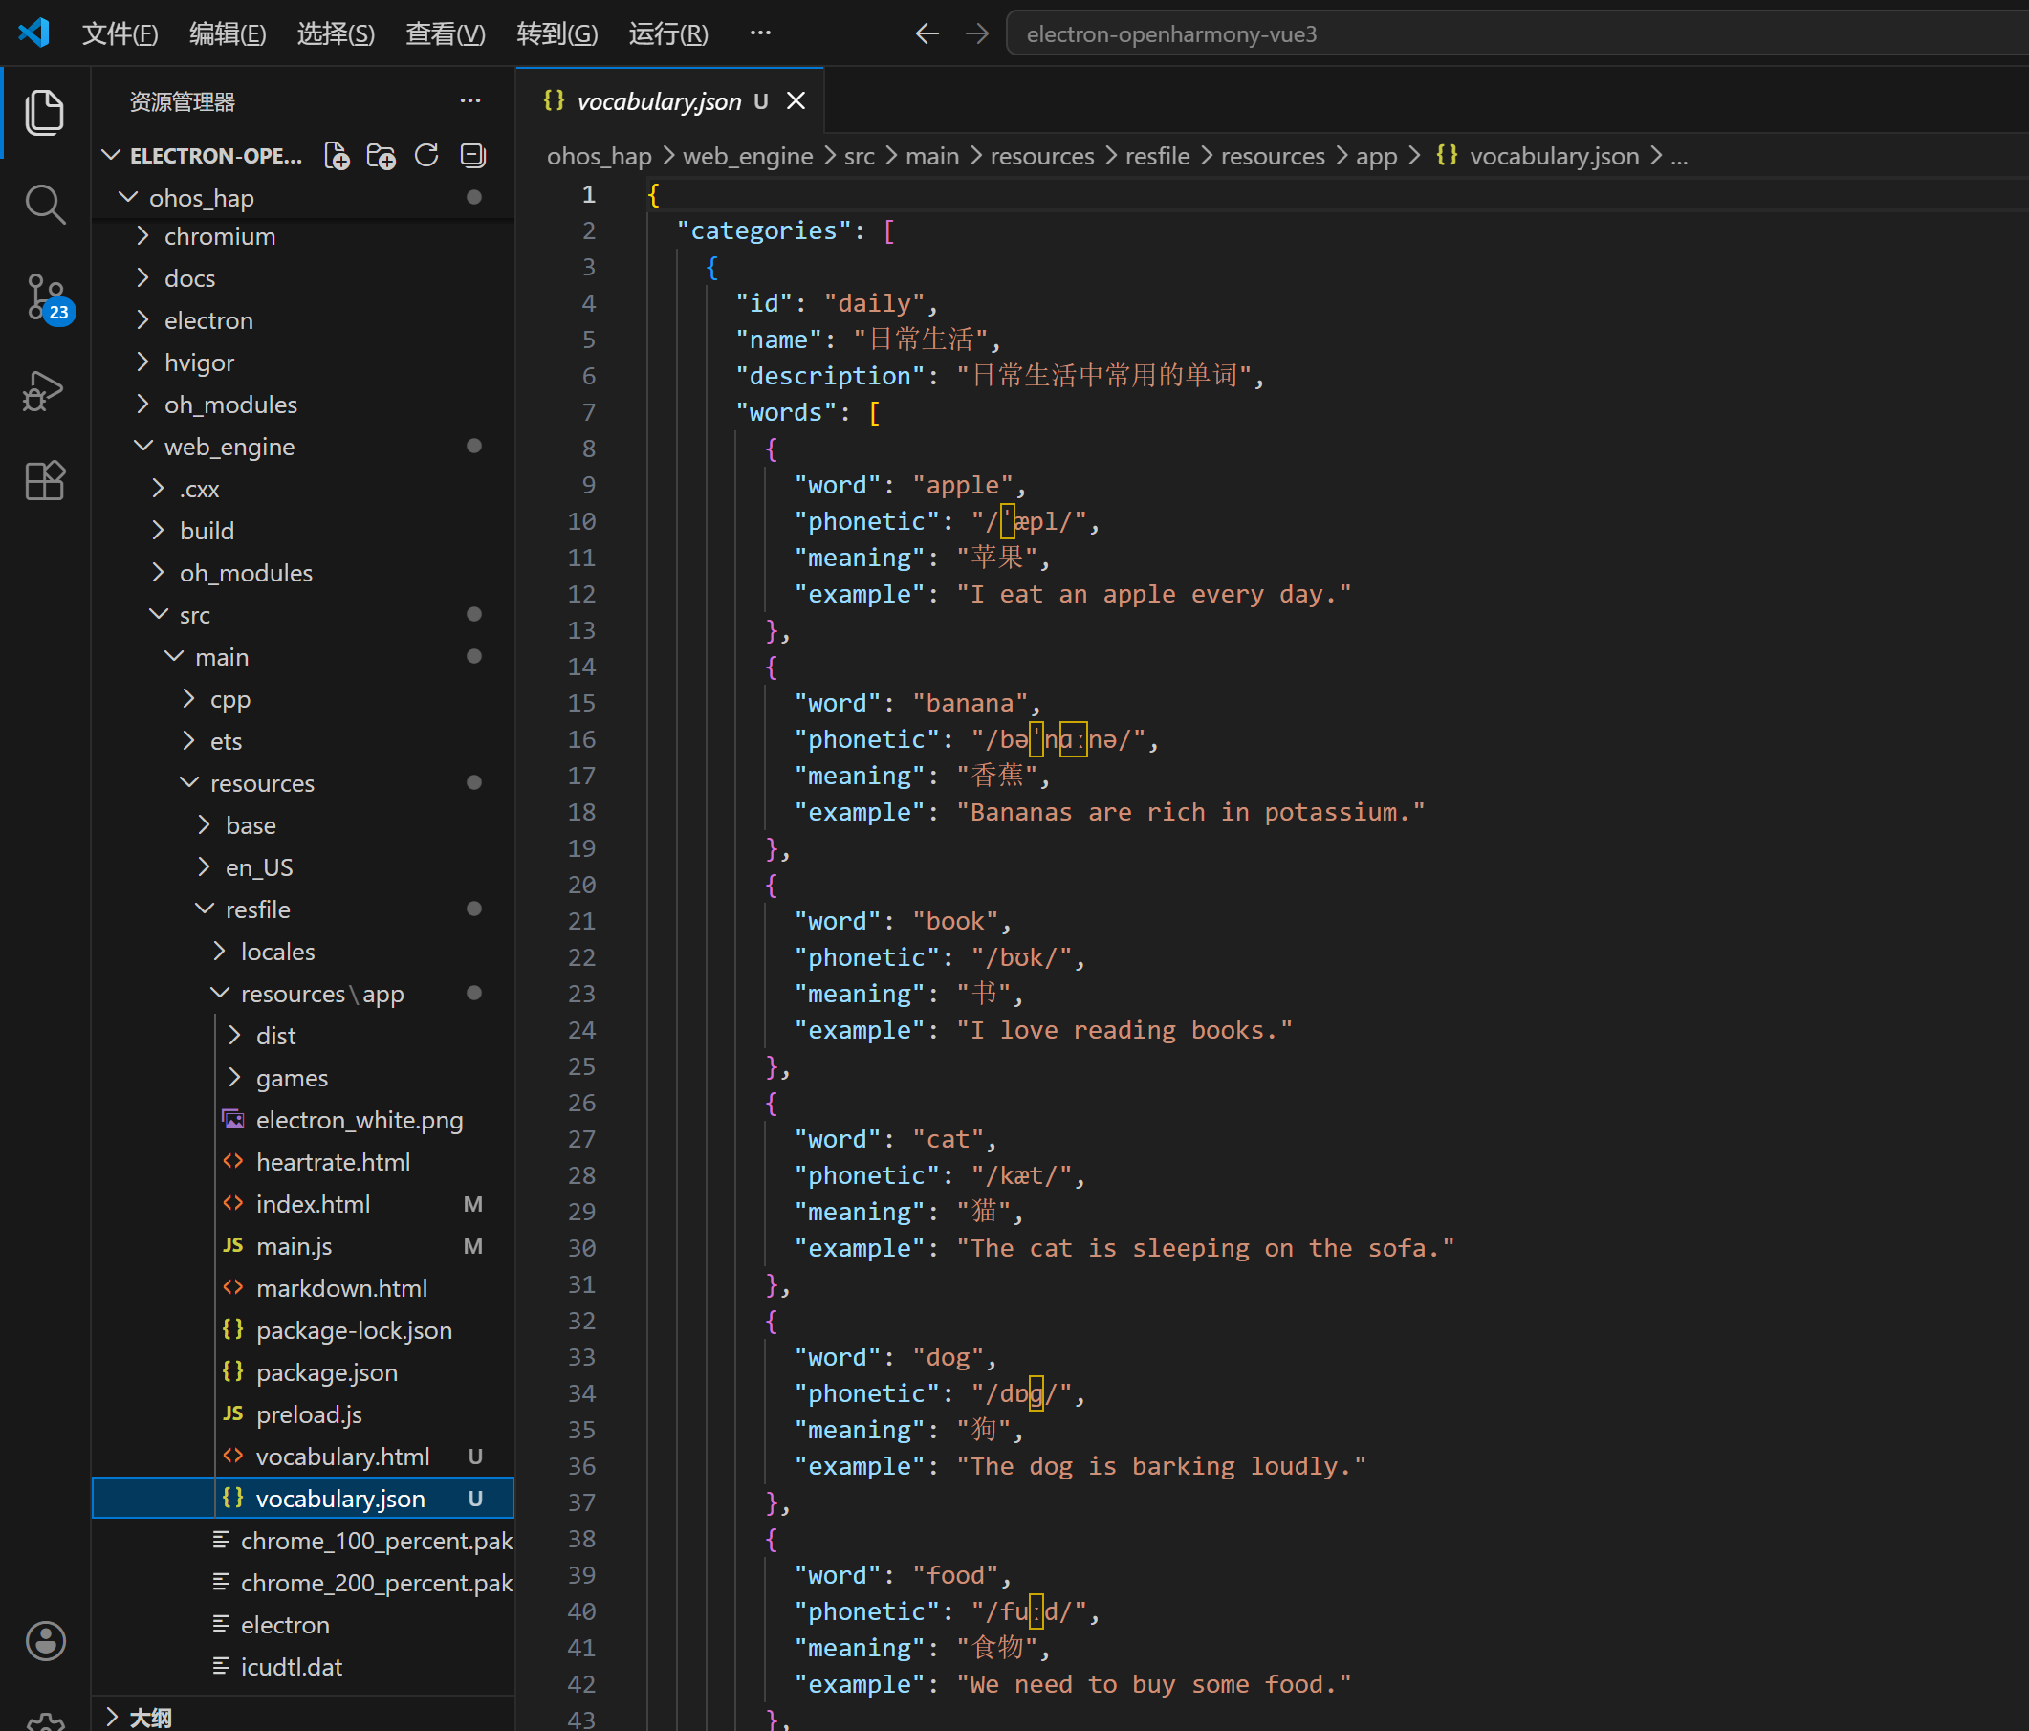Open the Search view in activity bar
Viewport: 2029px width, 1731px height.
(x=44, y=204)
